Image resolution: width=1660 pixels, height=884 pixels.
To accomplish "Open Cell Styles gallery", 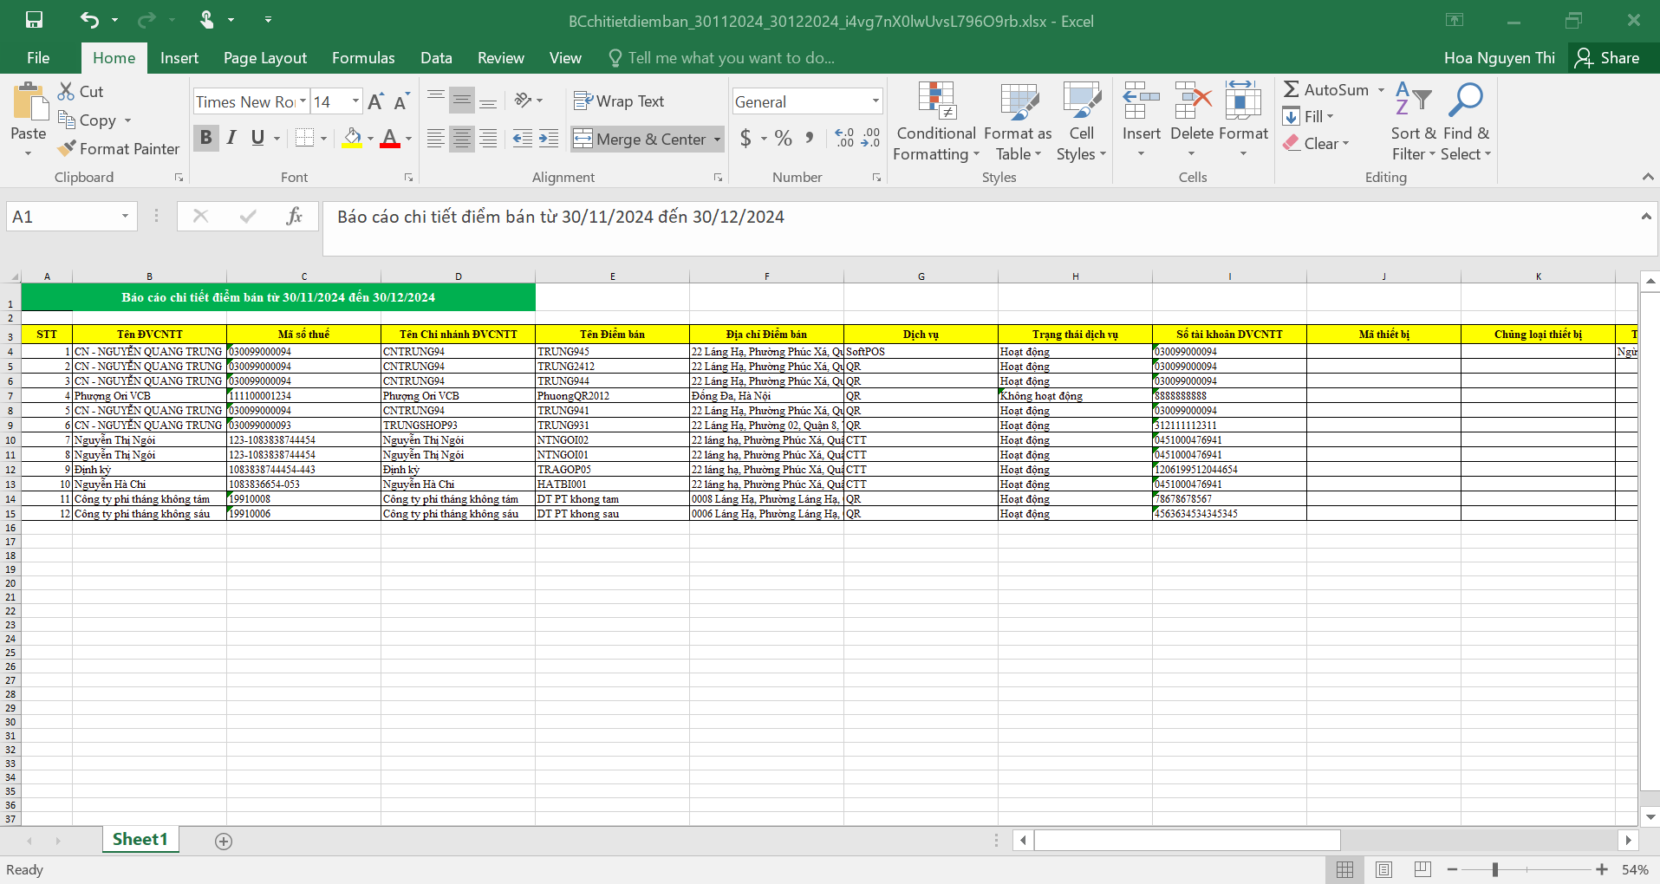I will click(x=1082, y=122).
